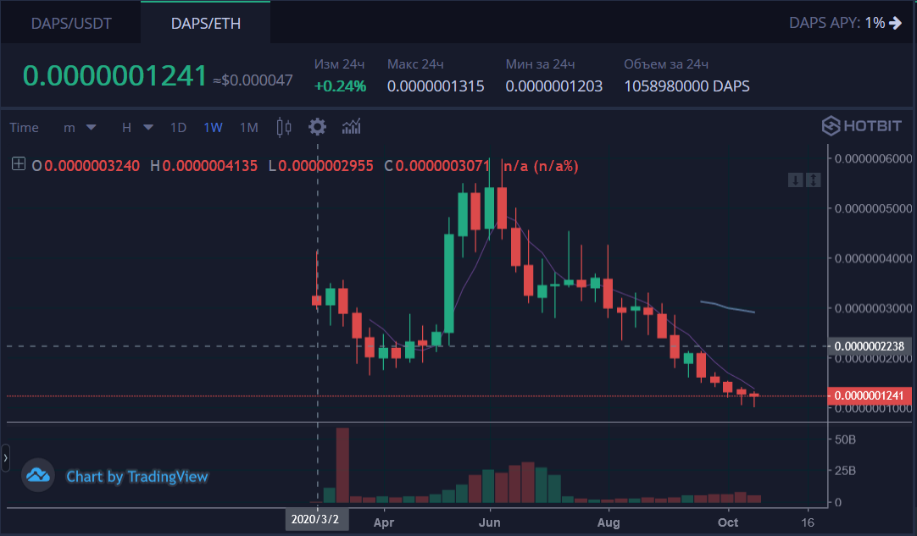Click the chart vertical expand arrow button

[x=814, y=180]
